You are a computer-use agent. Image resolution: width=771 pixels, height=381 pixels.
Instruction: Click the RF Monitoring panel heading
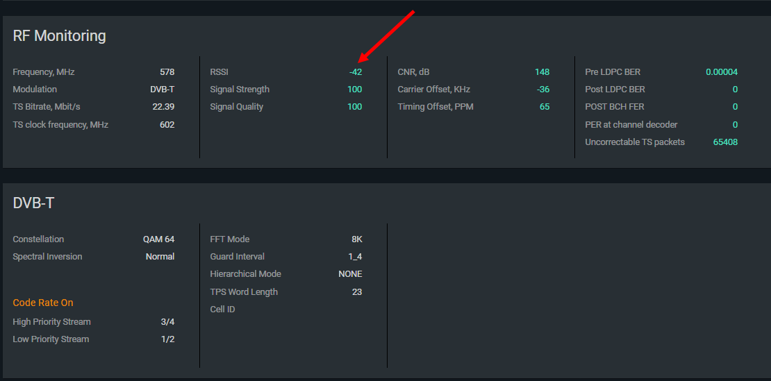point(60,36)
